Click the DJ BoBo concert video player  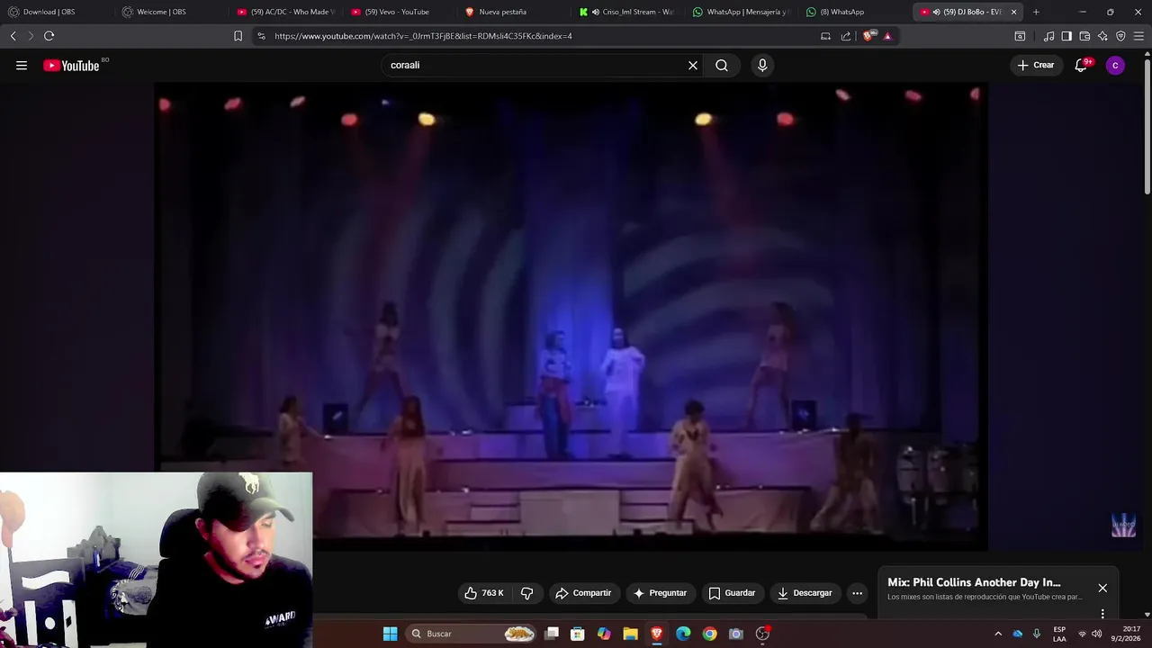coord(571,317)
